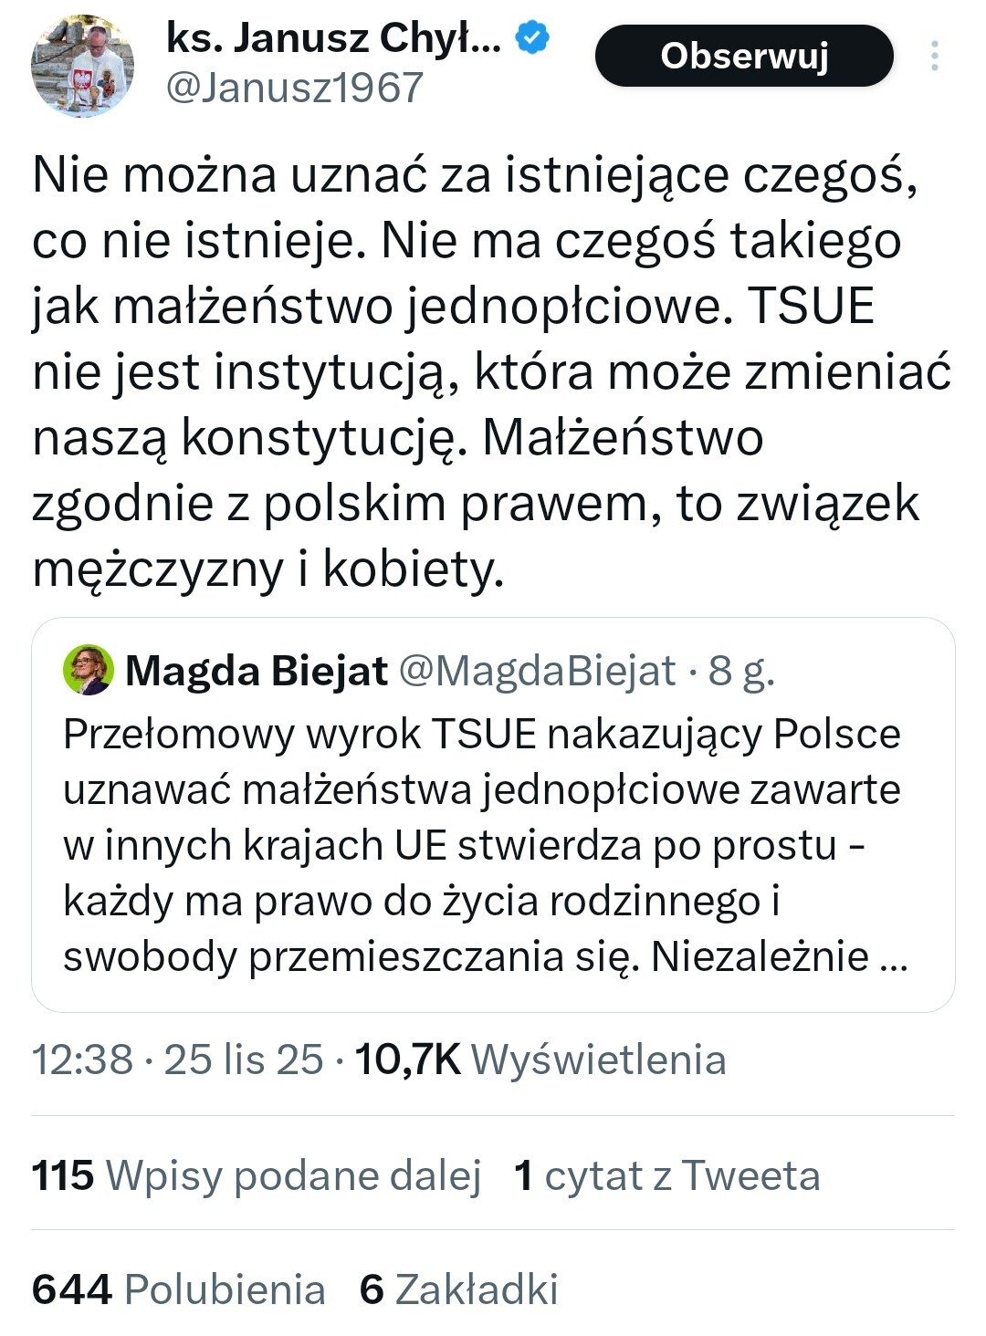The image size is (986, 1336).
Task: Open ks. Janusz's profile avatar
Action: (83, 66)
